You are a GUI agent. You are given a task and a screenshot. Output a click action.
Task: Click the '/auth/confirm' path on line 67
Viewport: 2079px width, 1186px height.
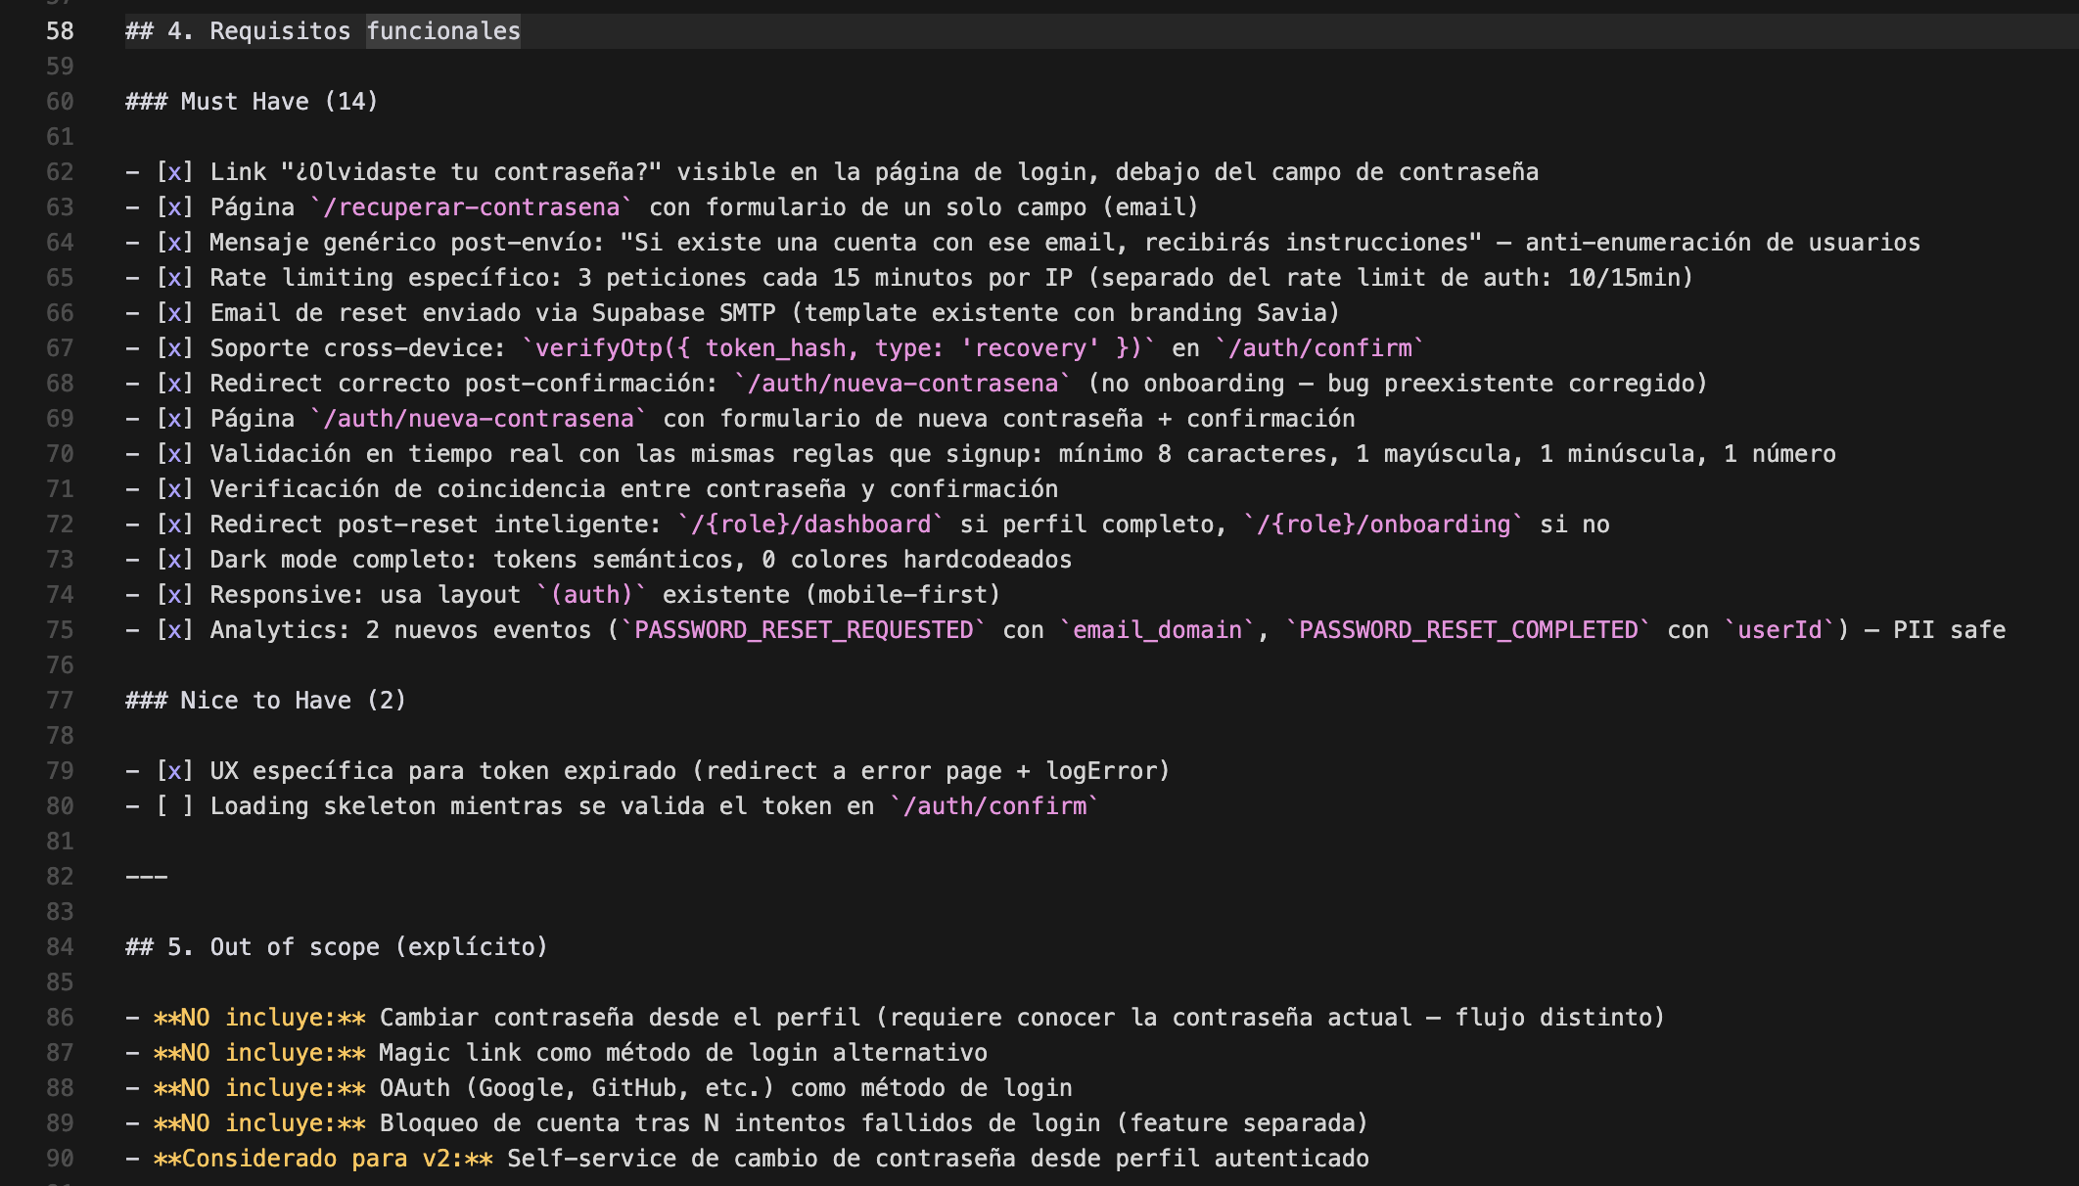(x=1319, y=348)
